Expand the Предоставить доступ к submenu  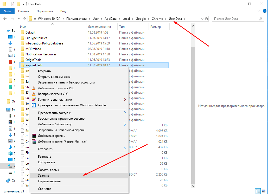tap(79, 113)
